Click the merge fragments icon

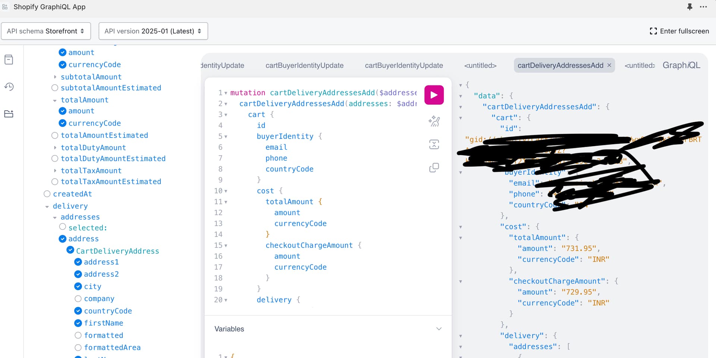click(x=434, y=145)
